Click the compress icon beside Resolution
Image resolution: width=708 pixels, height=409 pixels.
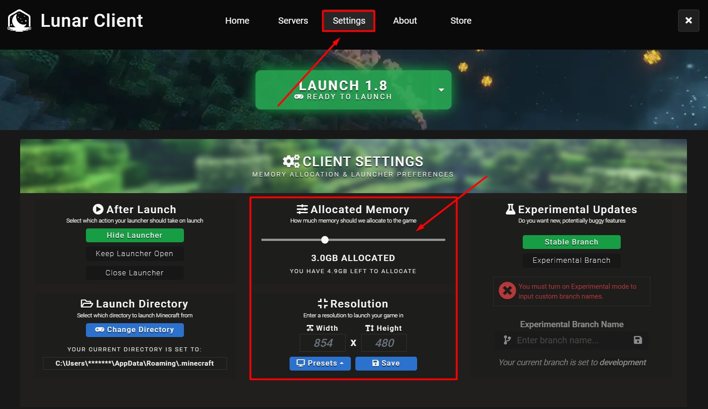coord(323,304)
